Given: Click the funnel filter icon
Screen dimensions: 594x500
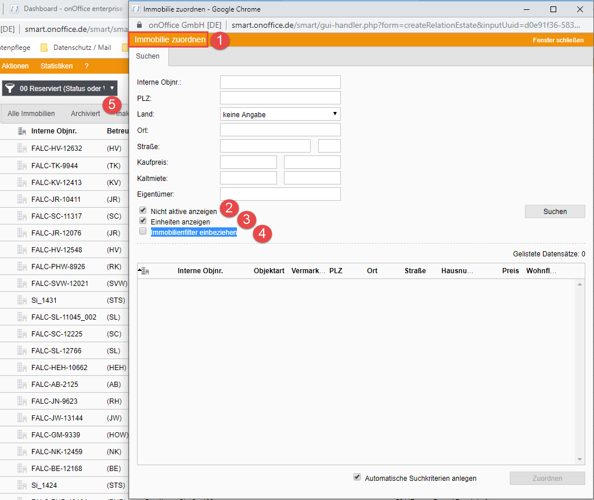Looking at the screenshot, I should tap(10, 88).
